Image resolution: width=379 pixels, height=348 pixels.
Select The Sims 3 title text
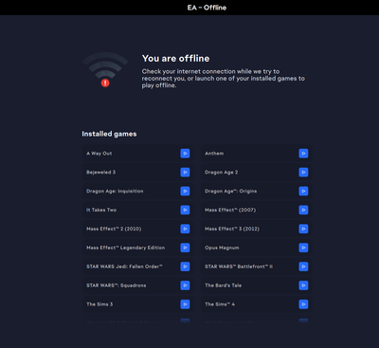pyautogui.click(x=99, y=304)
